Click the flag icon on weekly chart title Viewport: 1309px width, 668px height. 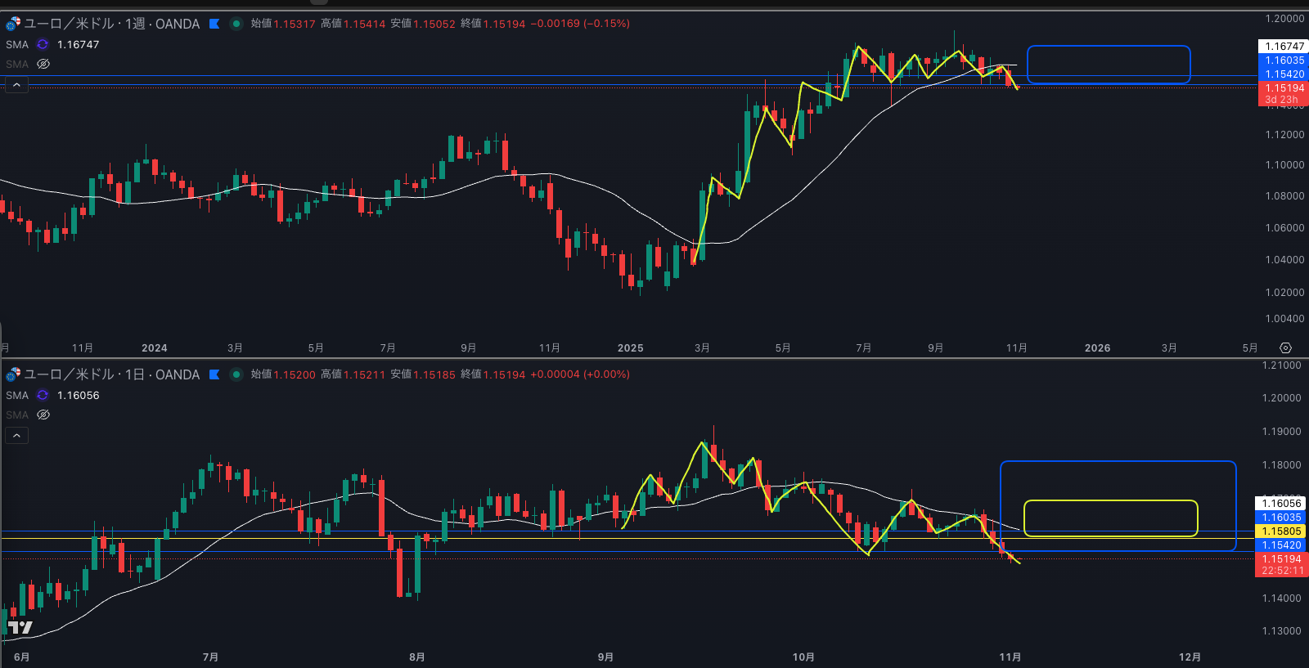pyautogui.click(x=214, y=24)
